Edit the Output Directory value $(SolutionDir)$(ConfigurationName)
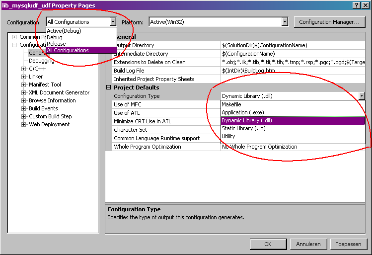Screen dimensions: 372x255 coord(293,45)
